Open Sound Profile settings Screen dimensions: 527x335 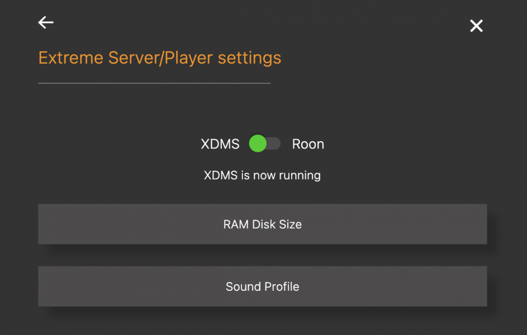click(x=263, y=286)
